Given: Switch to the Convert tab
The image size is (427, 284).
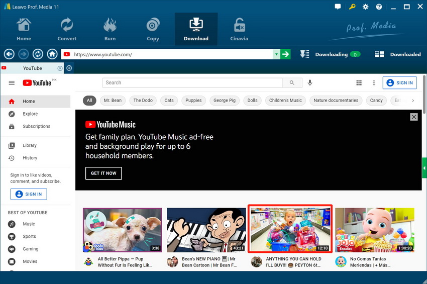Looking at the screenshot, I should coord(67,29).
